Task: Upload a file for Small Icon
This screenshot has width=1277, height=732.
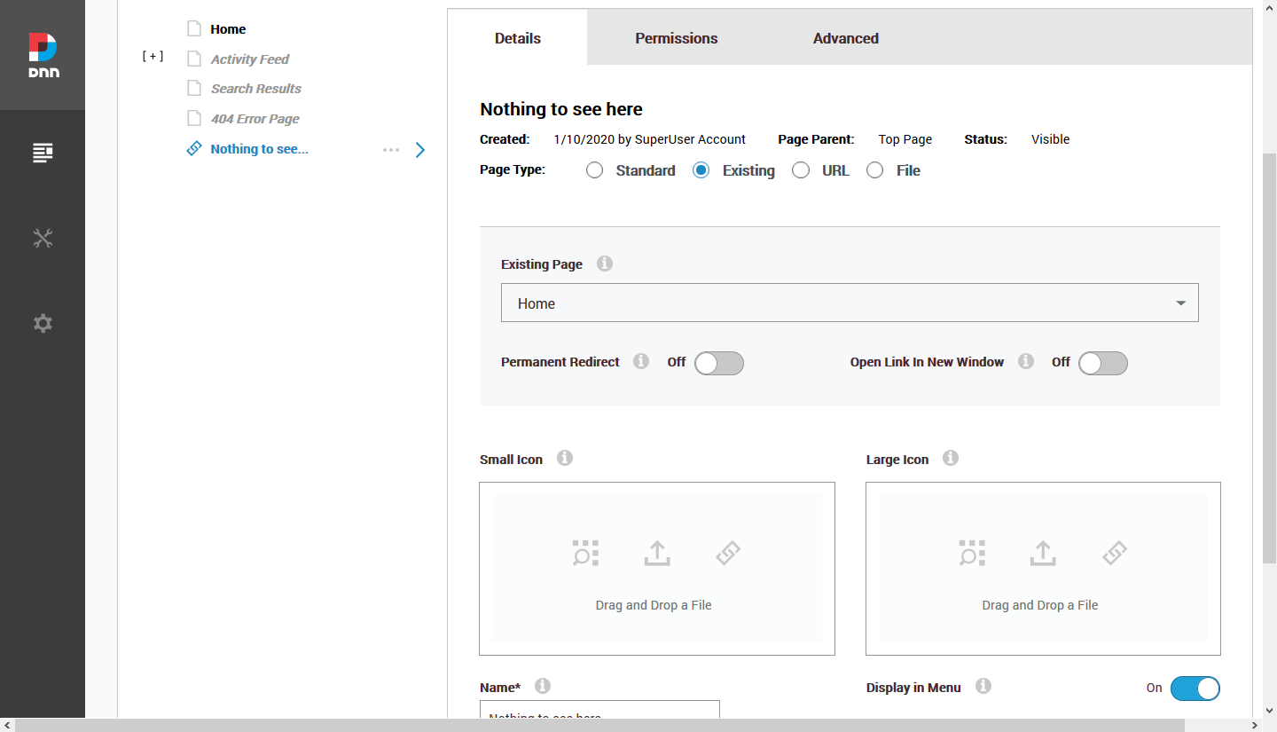Action: point(657,553)
